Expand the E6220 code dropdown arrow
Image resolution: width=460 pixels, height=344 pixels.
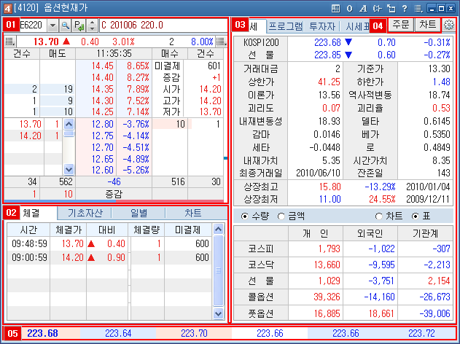(x=52, y=25)
